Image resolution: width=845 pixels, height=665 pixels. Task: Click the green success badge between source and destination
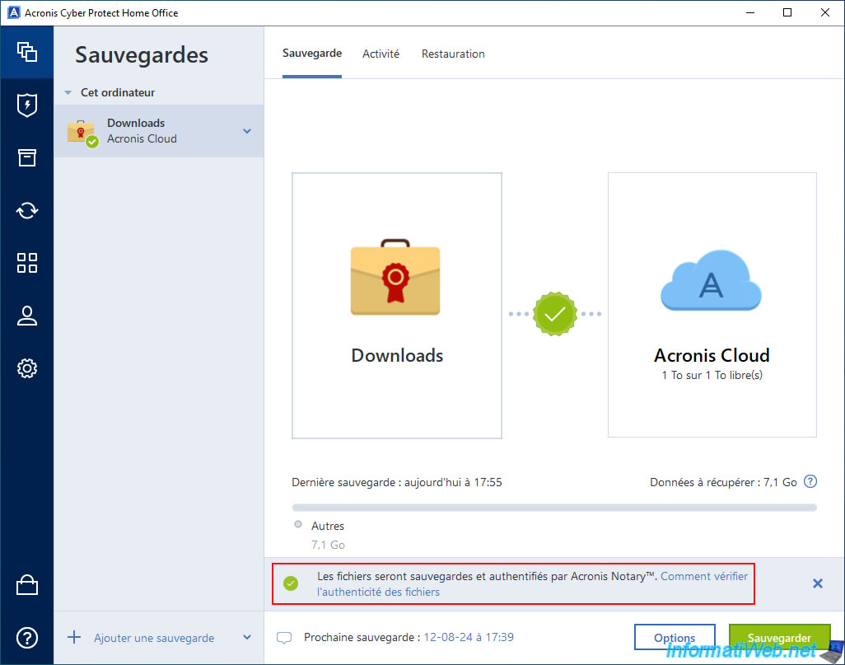tap(554, 314)
